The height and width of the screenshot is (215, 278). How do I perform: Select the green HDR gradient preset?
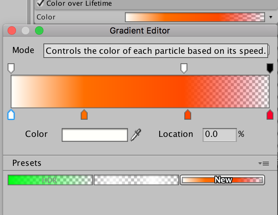[50, 180]
